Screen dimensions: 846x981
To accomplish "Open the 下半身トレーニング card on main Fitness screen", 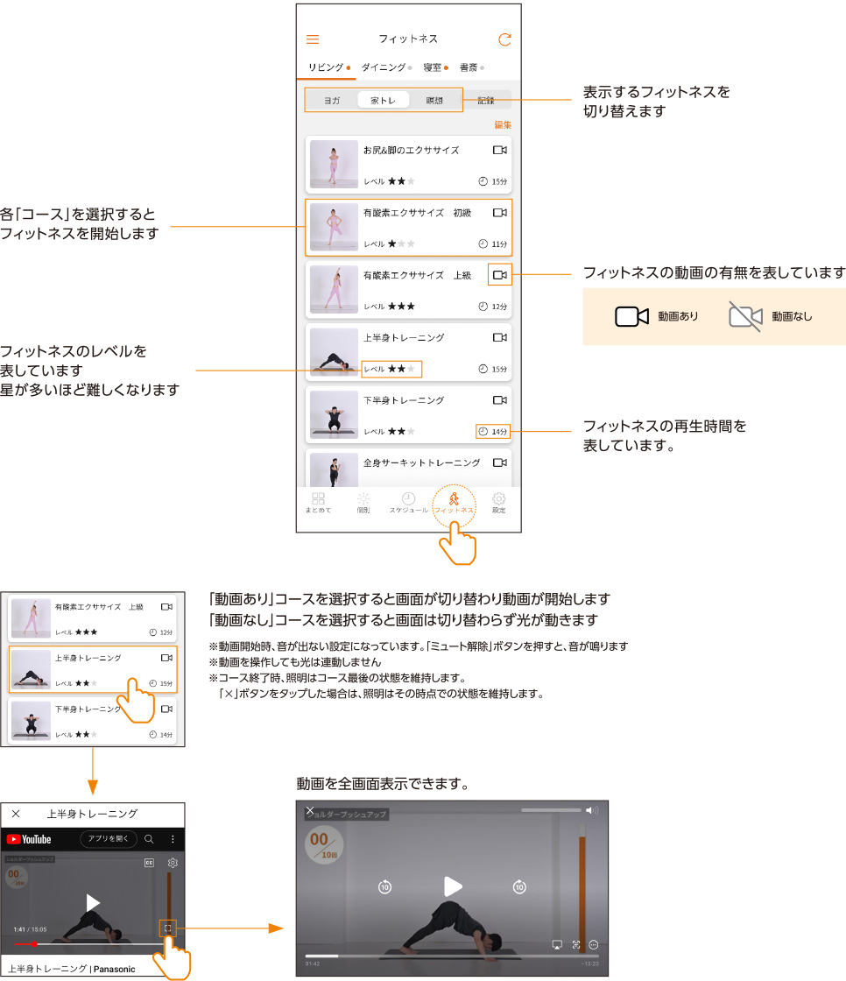I will (409, 415).
